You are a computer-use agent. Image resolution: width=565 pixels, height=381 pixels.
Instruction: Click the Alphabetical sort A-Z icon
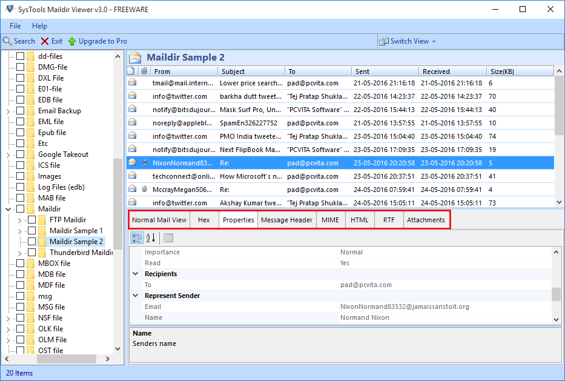pos(150,238)
